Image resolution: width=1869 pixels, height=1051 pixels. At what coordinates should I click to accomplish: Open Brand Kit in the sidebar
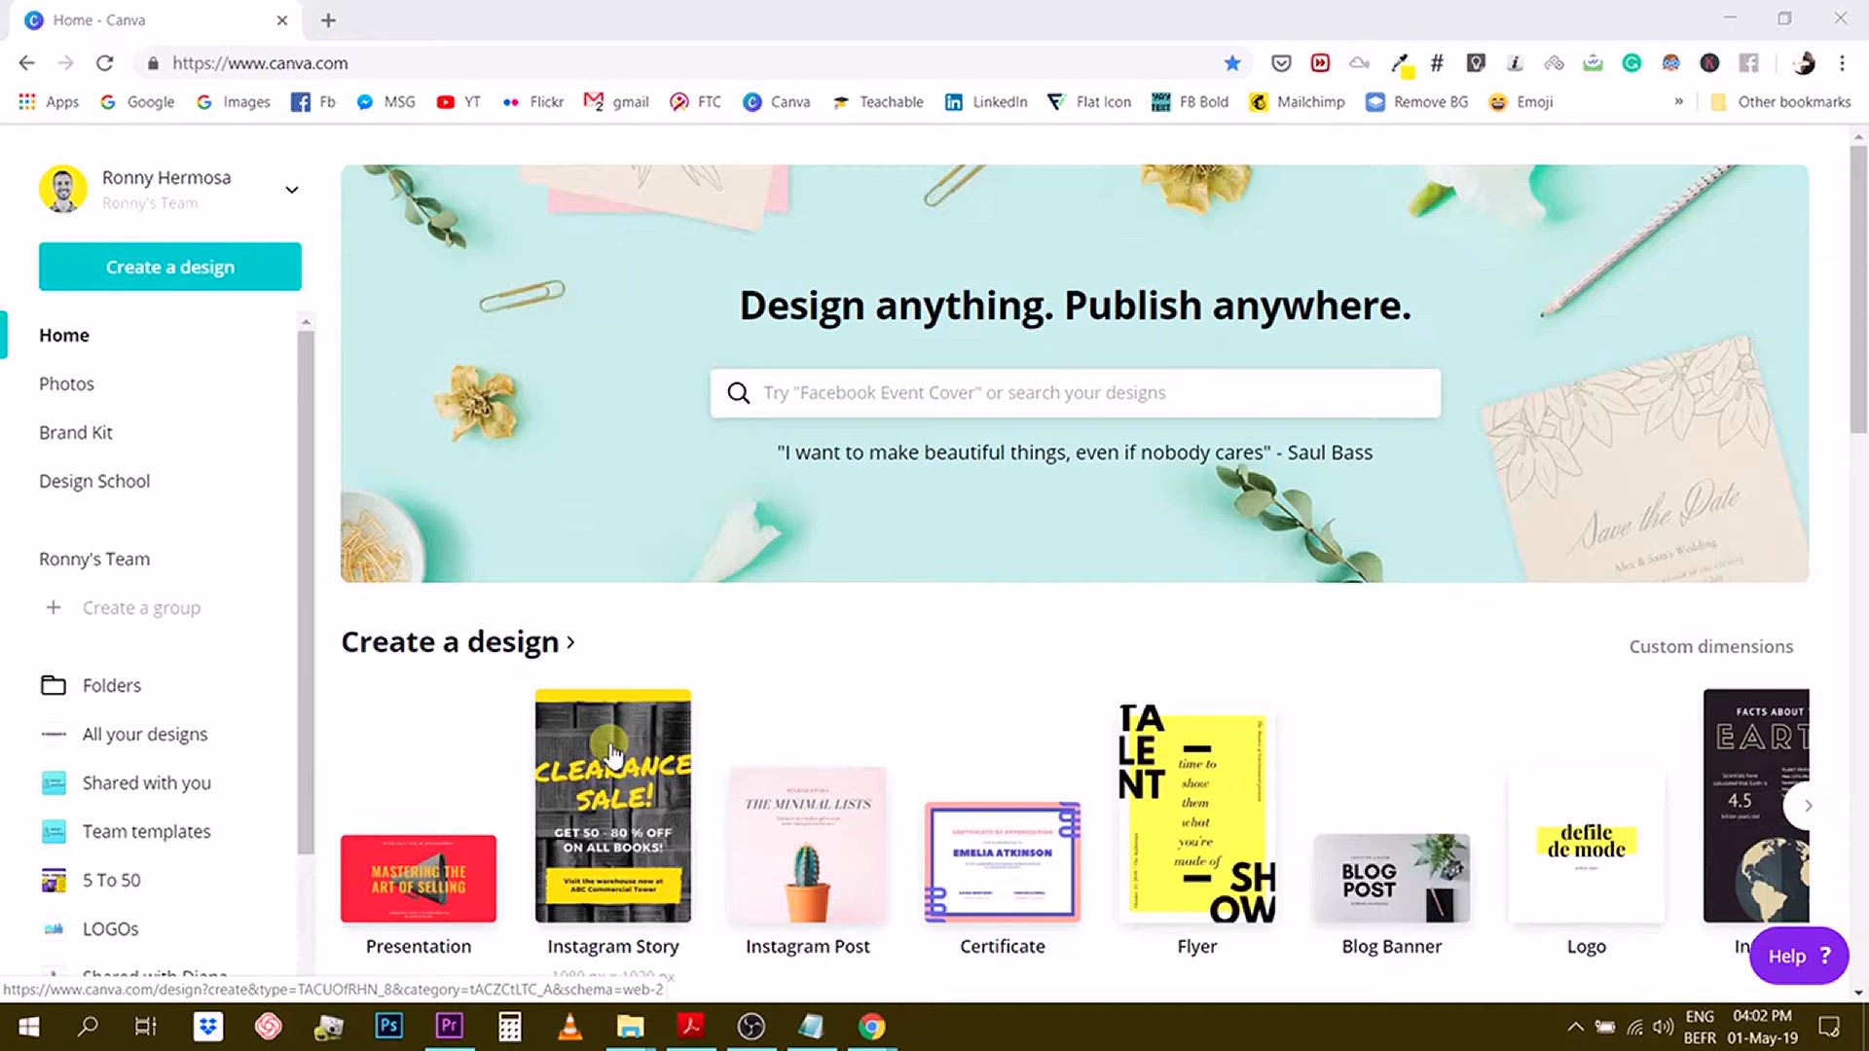pyautogui.click(x=76, y=432)
